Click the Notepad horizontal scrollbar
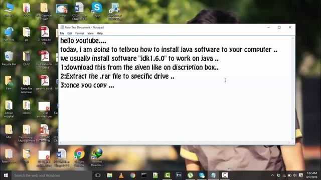This screenshot has height=180, width=321. coord(175,142)
